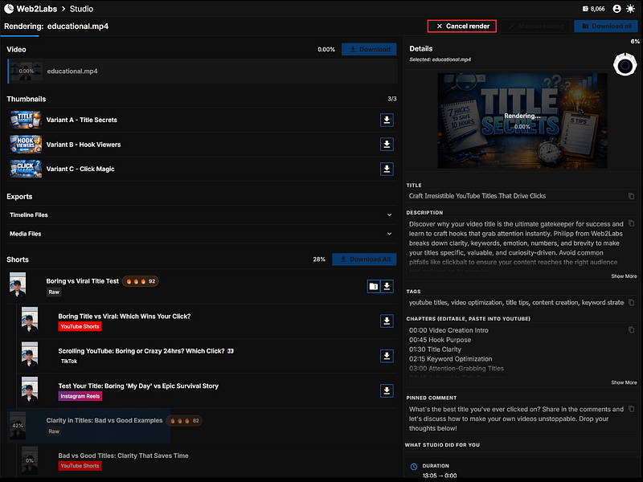643x482 pixels.
Task: Click the '3/3' thumbnails count
Action: (x=392, y=99)
